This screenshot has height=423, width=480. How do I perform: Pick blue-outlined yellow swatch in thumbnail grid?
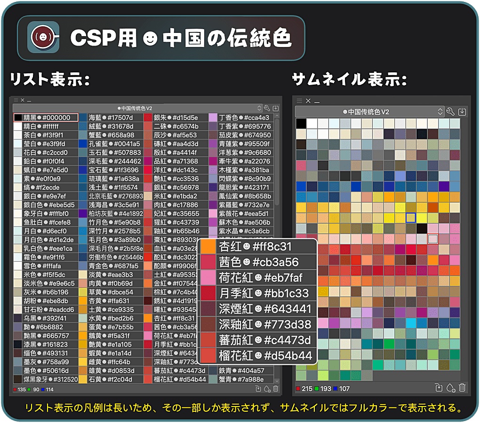pos(411,218)
